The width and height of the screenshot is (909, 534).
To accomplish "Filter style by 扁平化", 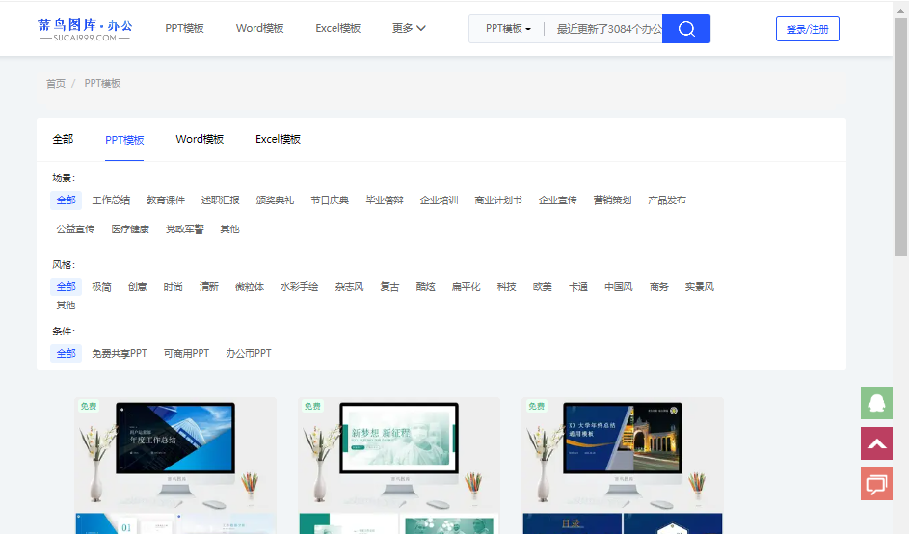I will (467, 287).
